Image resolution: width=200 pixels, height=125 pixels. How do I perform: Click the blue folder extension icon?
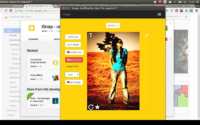coord(172,11)
